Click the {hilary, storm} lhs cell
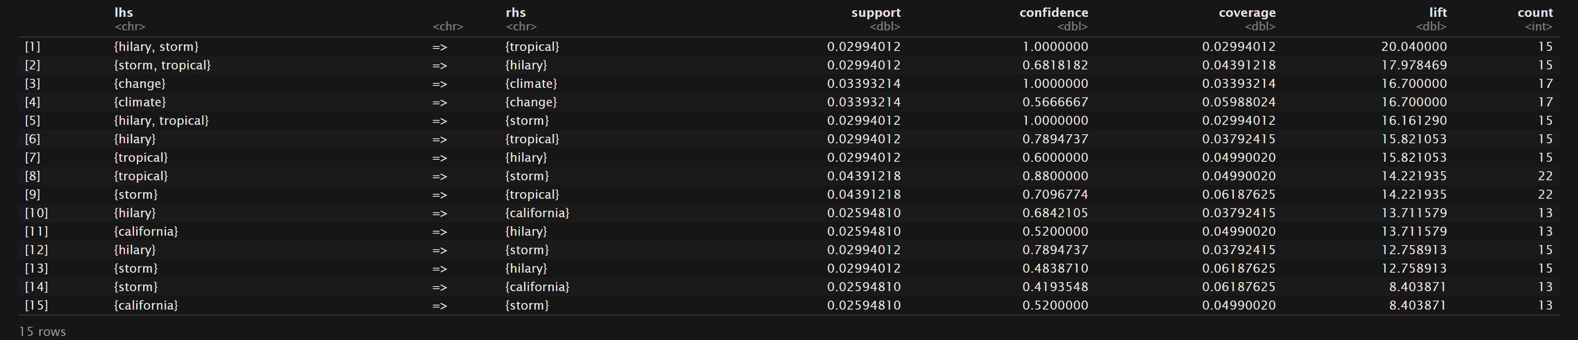The width and height of the screenshot is (1578, 340). point(156,46)
